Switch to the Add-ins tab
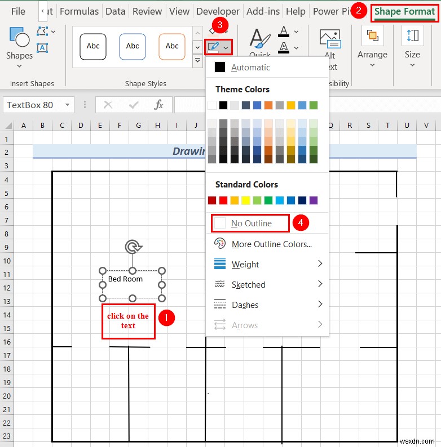 click(x=263, y=11)
